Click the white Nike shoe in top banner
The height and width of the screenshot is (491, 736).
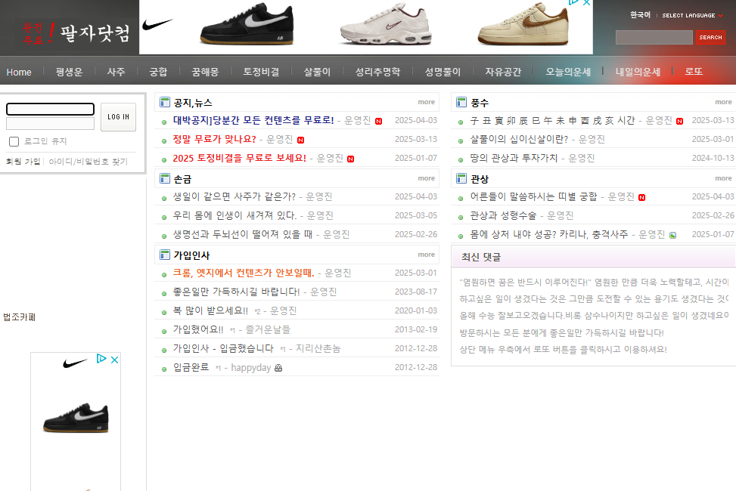[385, 24]
